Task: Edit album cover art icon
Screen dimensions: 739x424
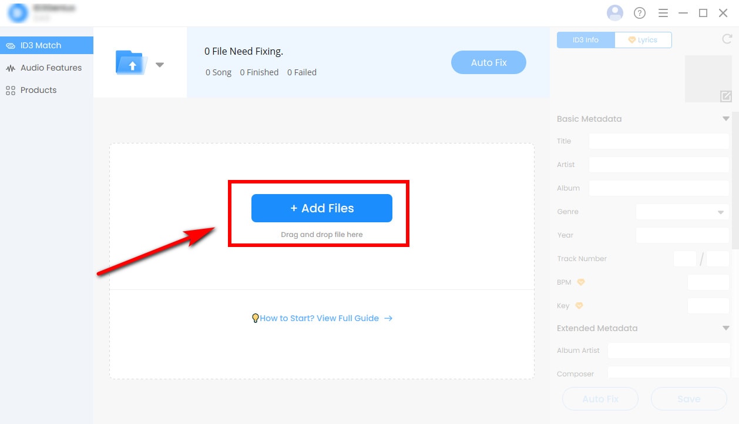Action: (726, 96)
